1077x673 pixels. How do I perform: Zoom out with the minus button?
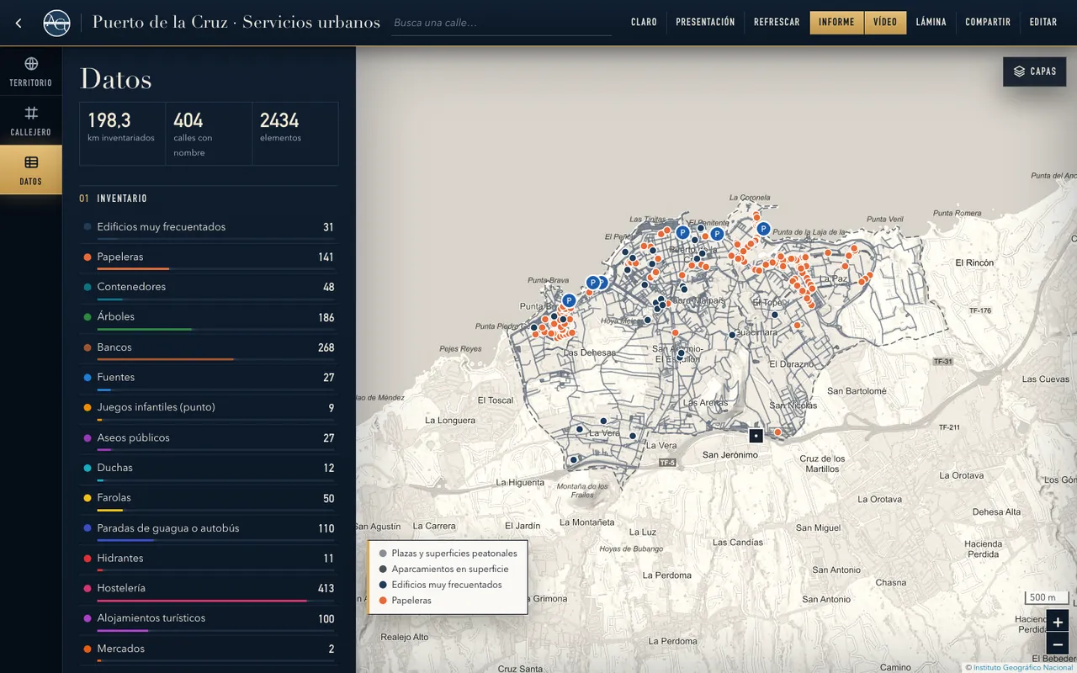point(1058,645)
